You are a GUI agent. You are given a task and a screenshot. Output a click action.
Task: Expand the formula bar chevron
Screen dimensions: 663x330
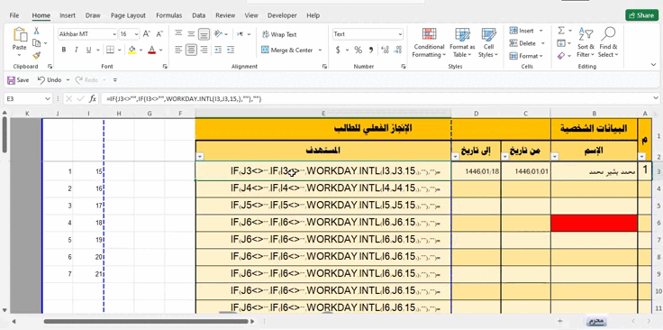point(656,98)
